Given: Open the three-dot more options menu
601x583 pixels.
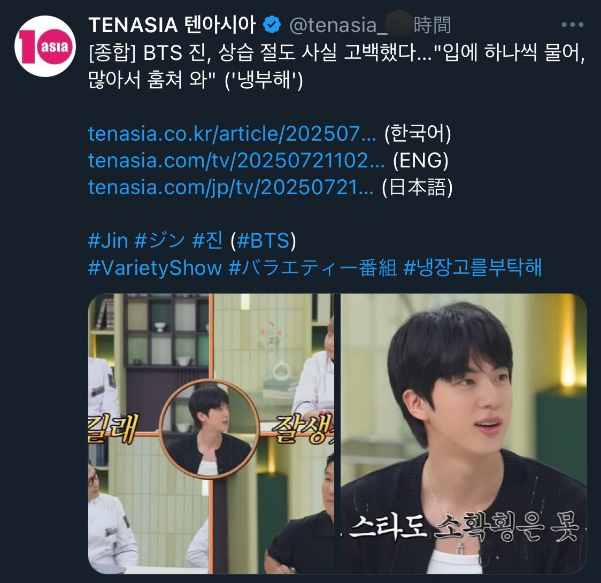Looking at the screenshot, I should (572, 25).
